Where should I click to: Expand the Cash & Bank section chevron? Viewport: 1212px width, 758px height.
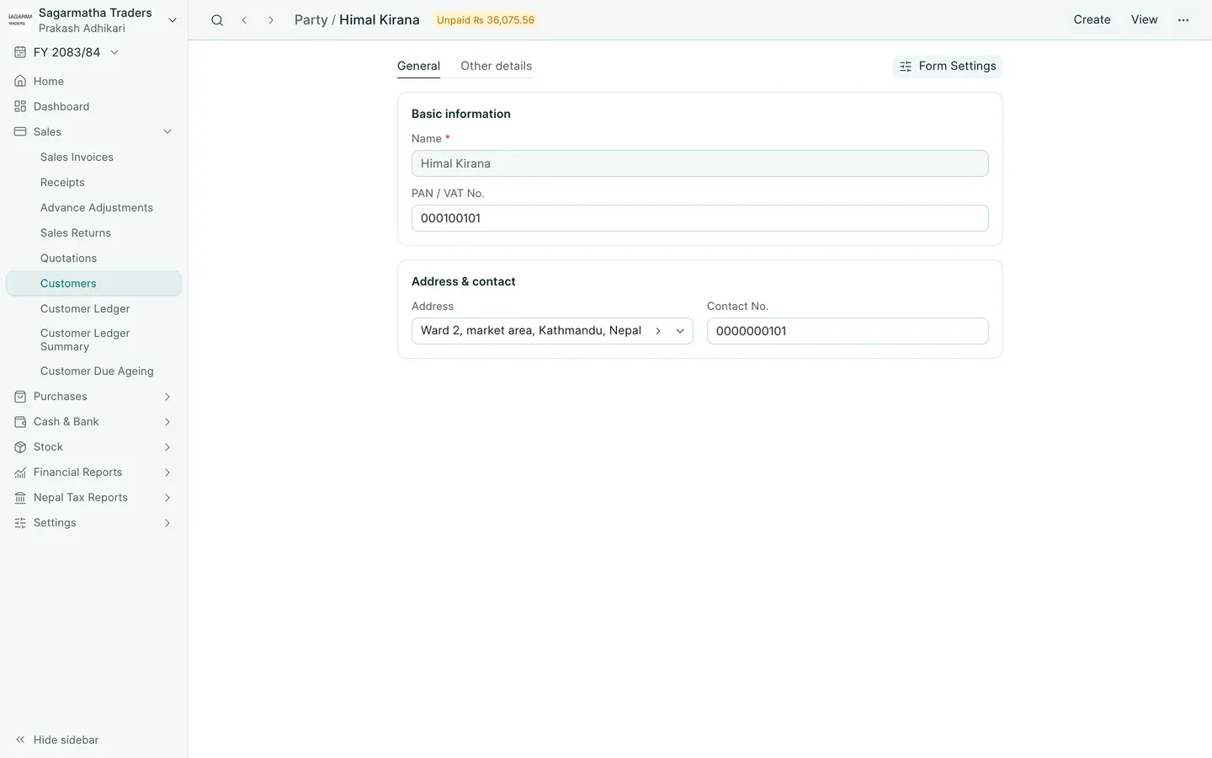click(x=167, y=422)
